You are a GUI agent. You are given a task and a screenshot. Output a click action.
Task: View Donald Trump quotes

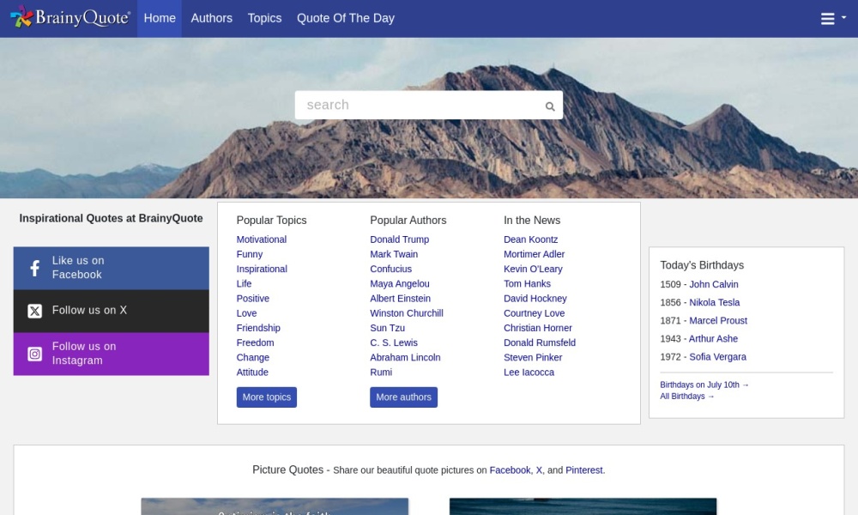(x=400, y=239)
